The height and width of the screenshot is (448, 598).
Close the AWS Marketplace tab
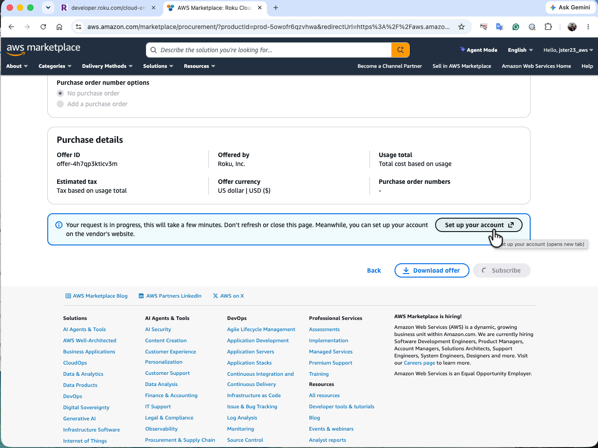pyautogui.click(x=260, y=8)
